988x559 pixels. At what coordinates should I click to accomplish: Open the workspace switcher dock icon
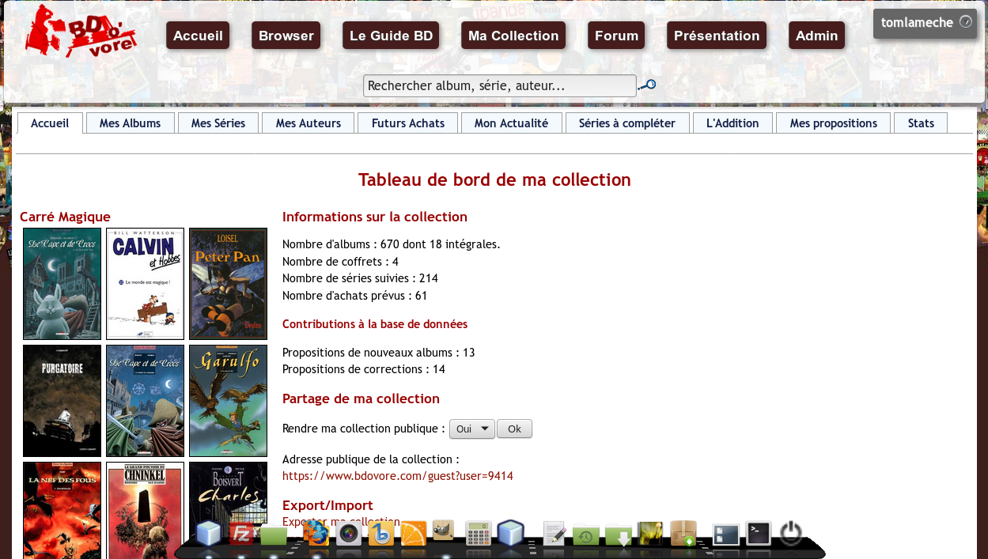[725, 535]
